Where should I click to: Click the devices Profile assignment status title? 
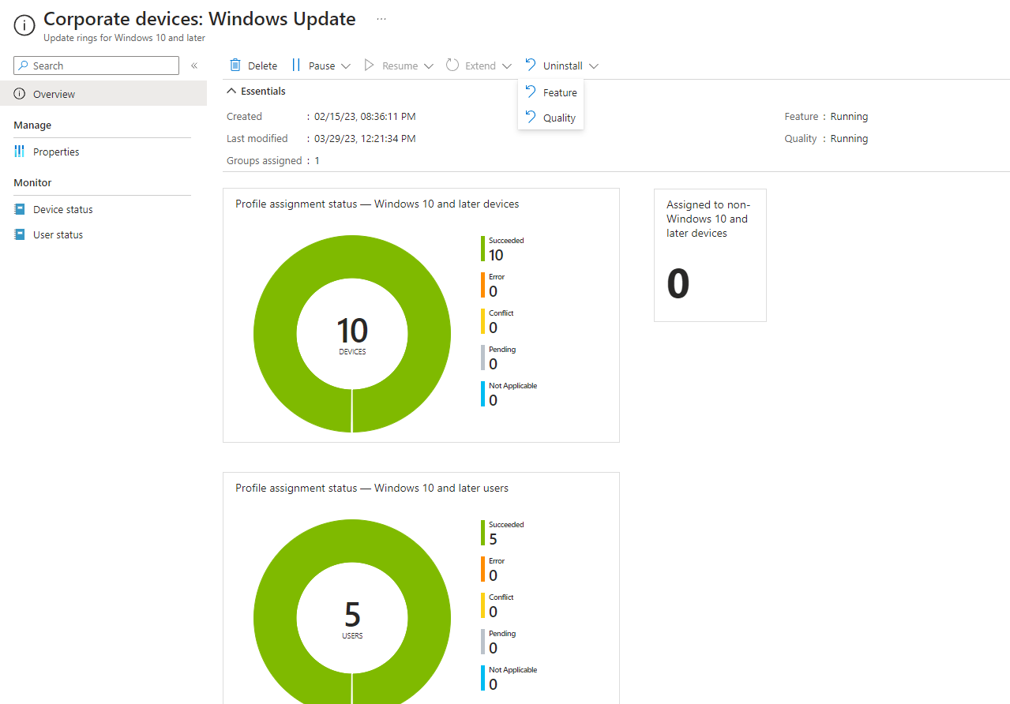point(377,204)
